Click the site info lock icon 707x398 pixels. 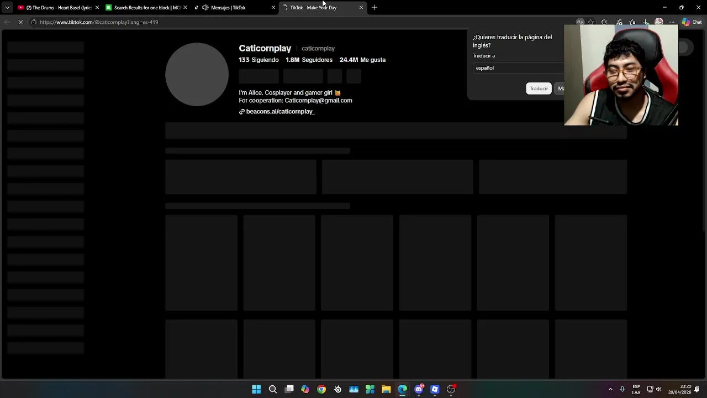(x=34, y=22)
